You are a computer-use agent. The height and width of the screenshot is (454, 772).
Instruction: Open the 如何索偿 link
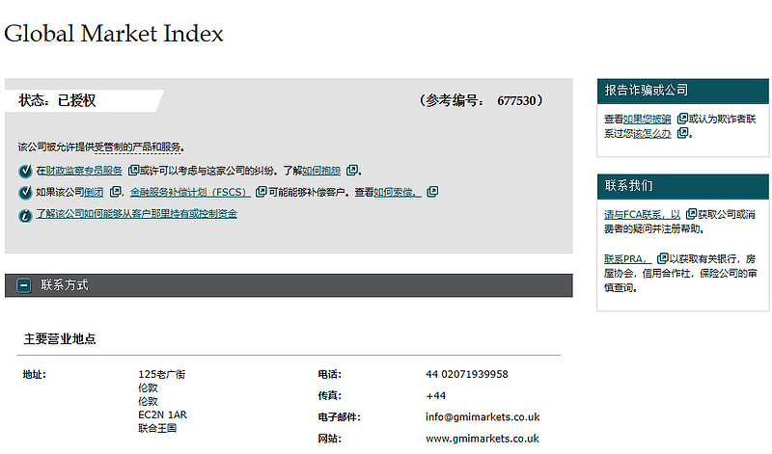(x=398, y=192)
